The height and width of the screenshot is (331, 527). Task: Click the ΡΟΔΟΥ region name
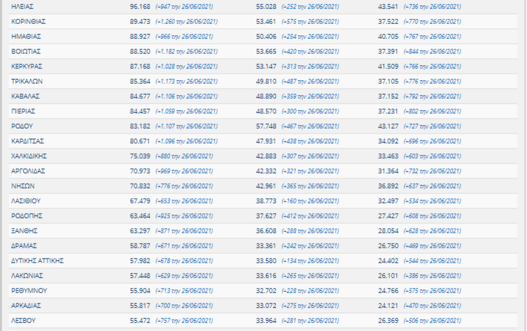click(x=22, y=126)
